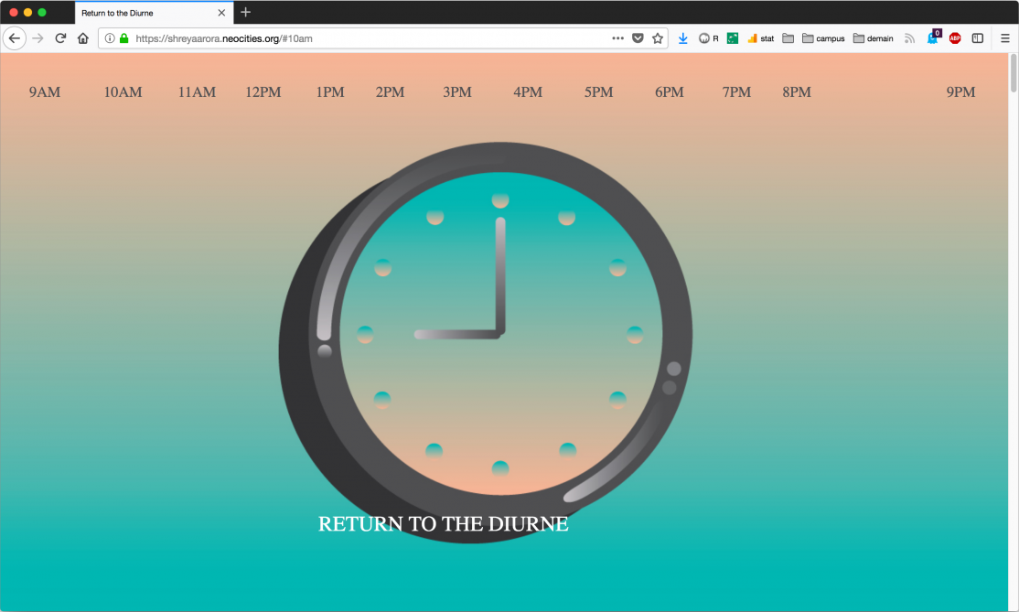Viewport: 1019px width, 612px height.
Task: Reload the page with the refresh icon
Action: tap(60, 38)
